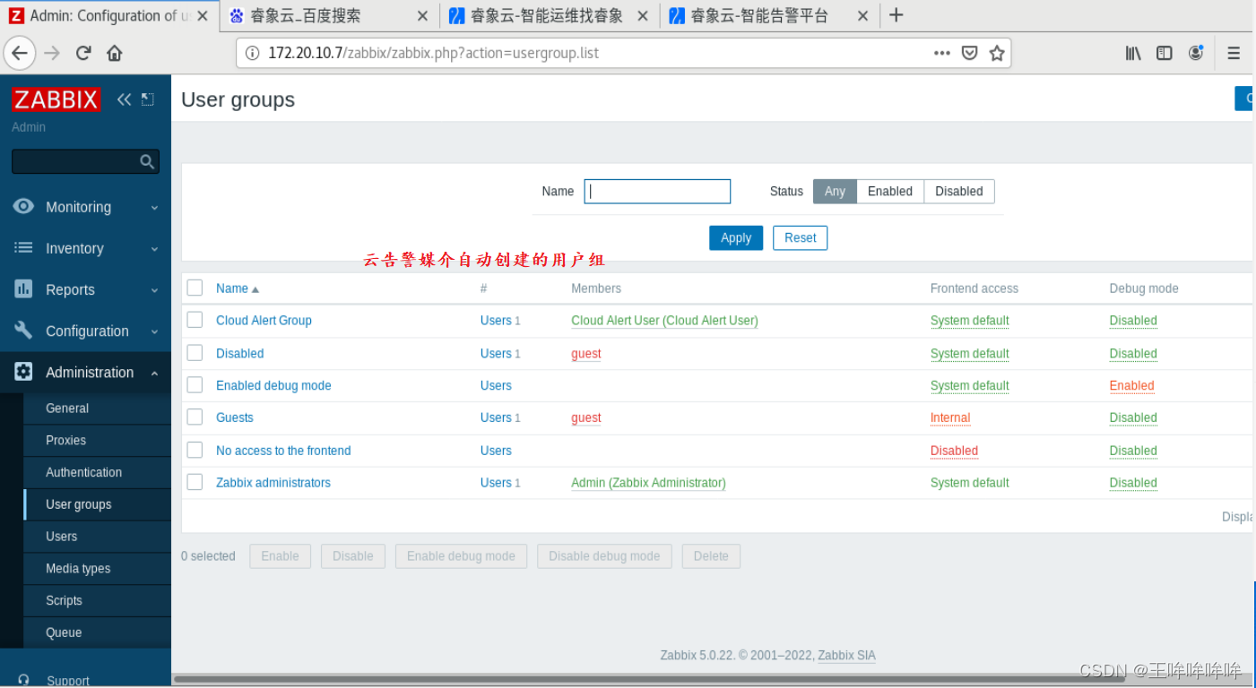
Task: Open Authentication under Administration
Action: [97, 472]
